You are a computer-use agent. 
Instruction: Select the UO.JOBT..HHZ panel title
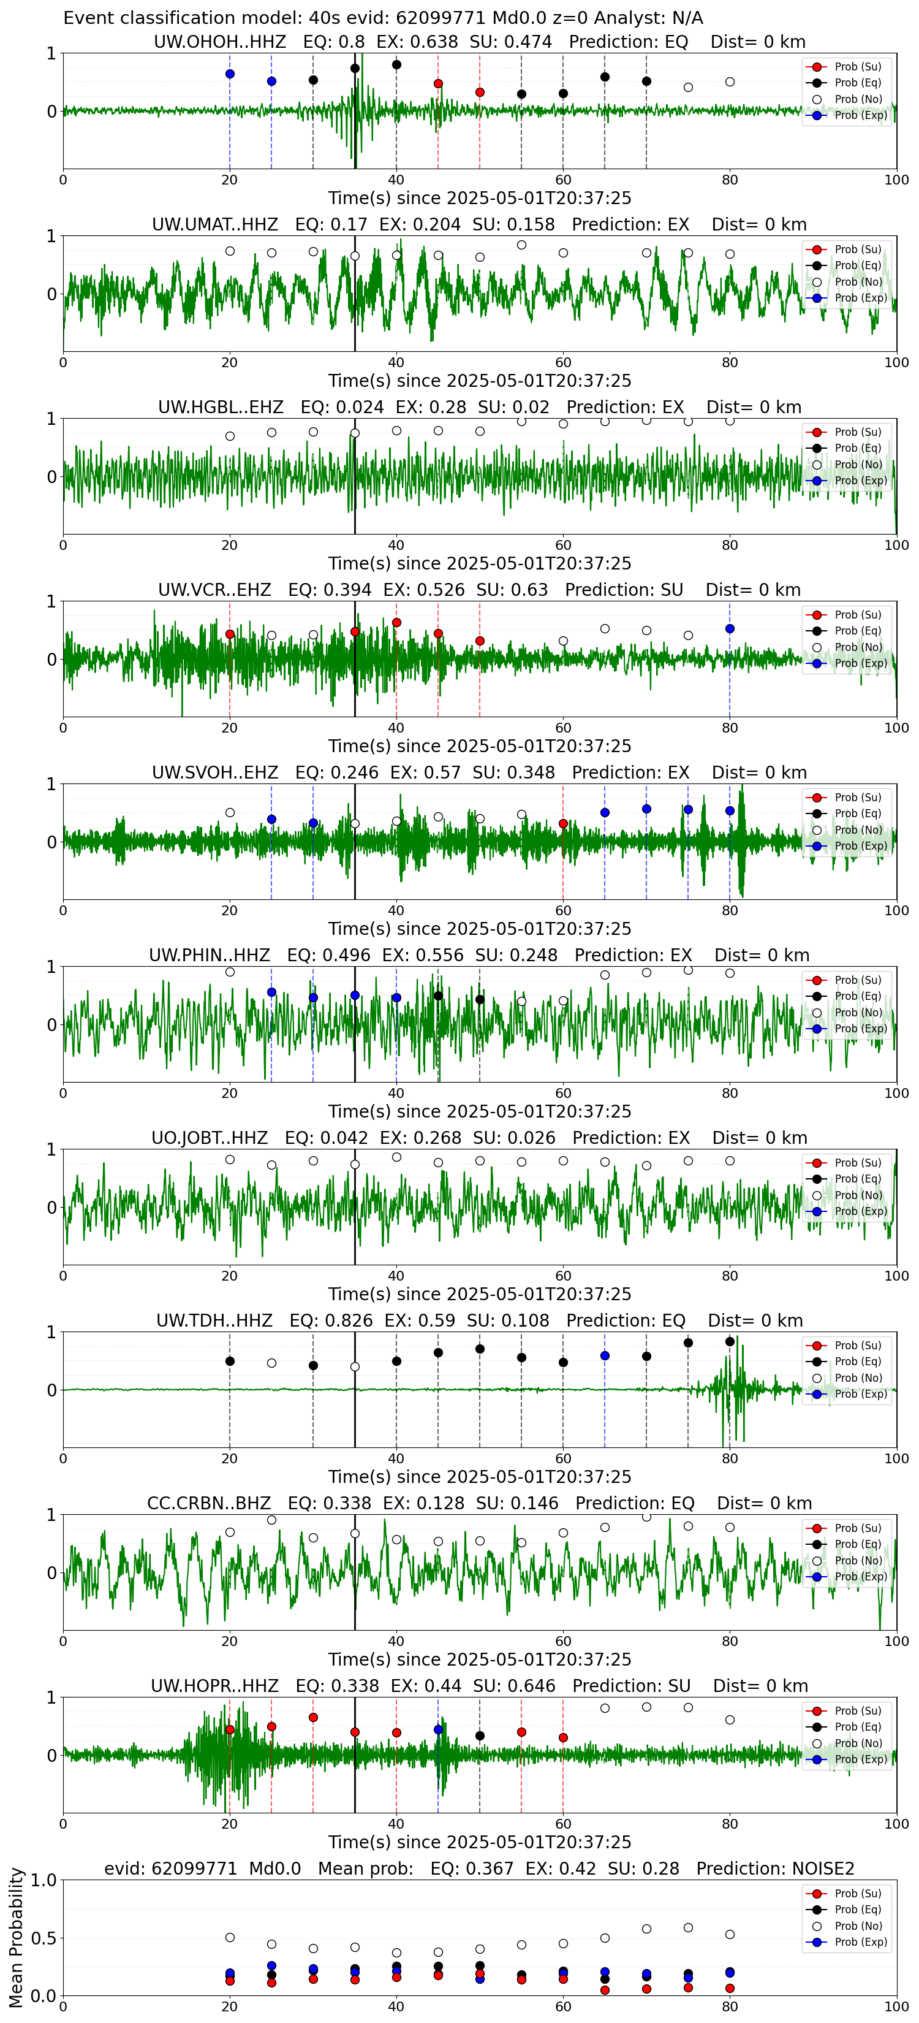[480, 1138]
